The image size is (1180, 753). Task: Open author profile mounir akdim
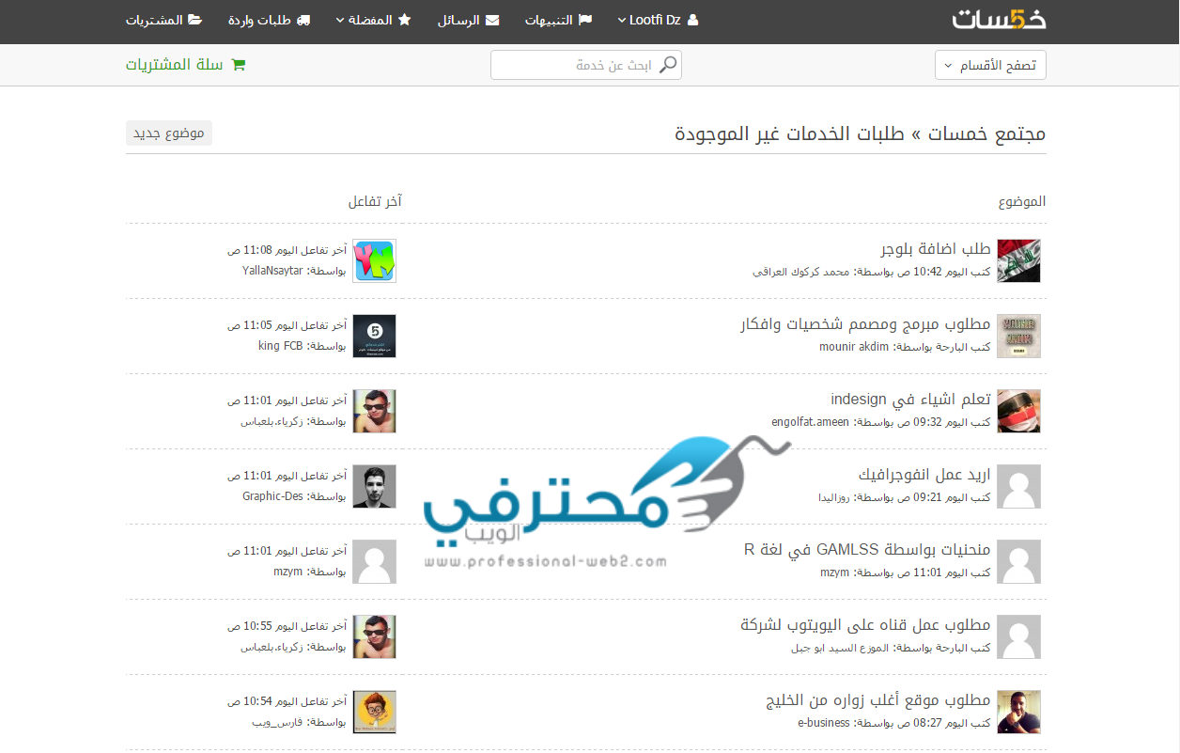click(x=854, y=347)
